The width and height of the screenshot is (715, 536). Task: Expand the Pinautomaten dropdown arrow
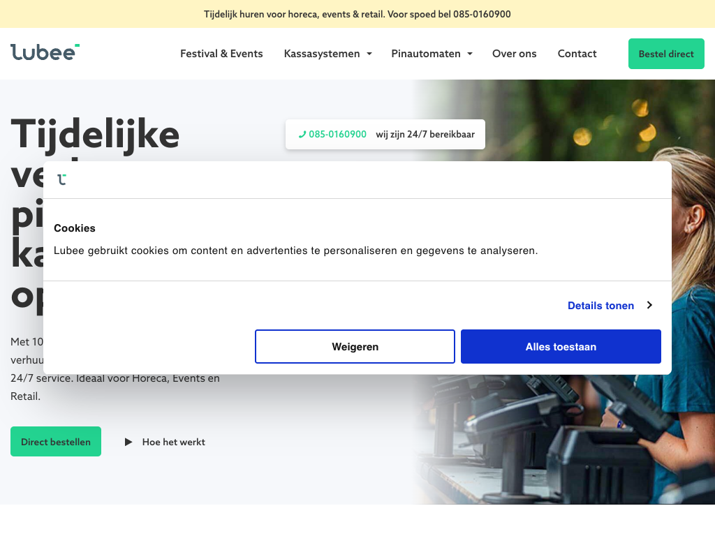[x=470, y=54]
